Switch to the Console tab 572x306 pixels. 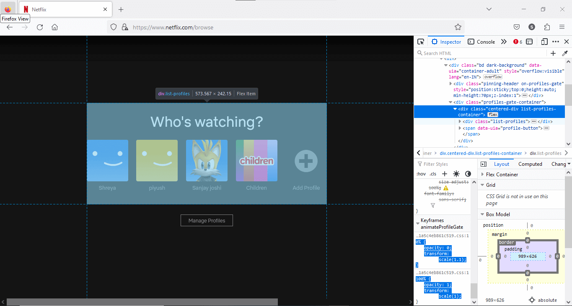tap(481, 42)
